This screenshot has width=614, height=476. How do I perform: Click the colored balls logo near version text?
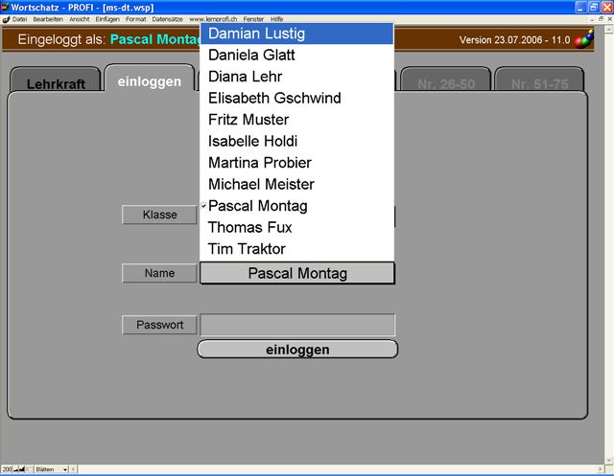pos(584,39)
